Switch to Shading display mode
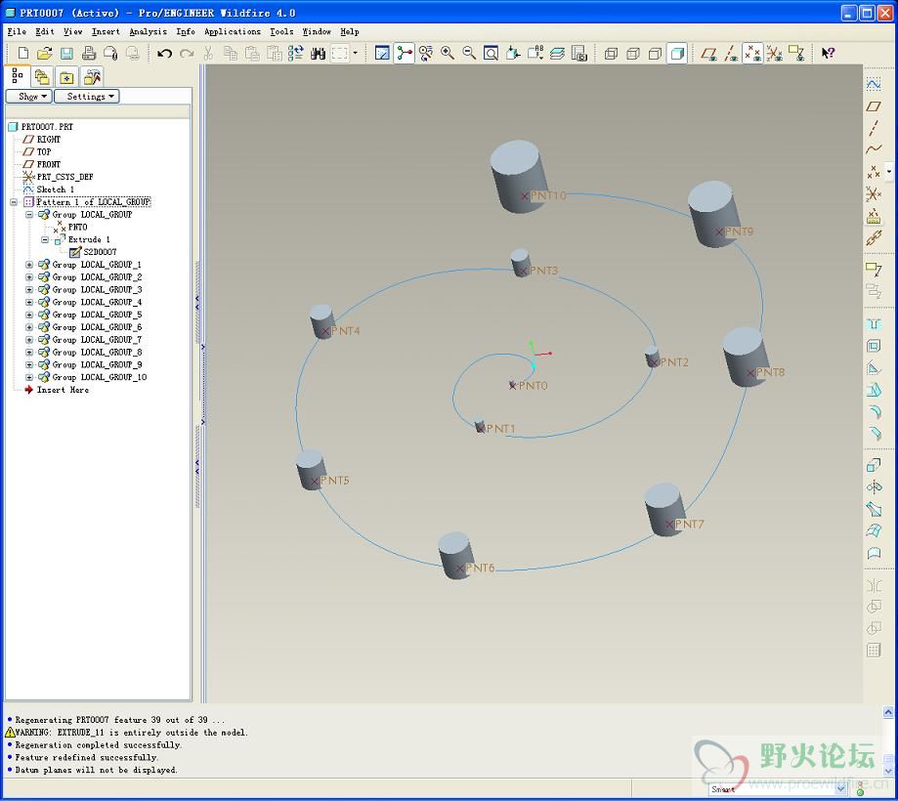The image size is (898, 801). (x=677, y=54)
